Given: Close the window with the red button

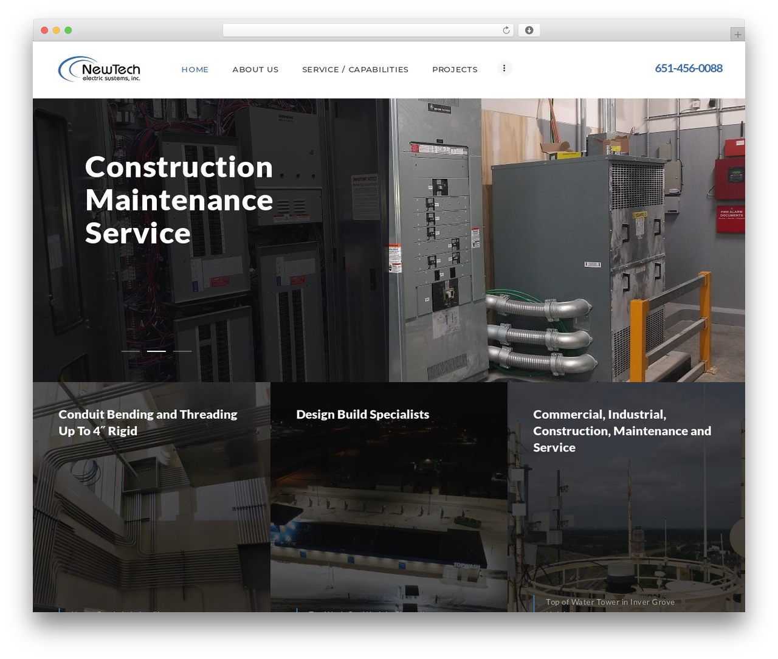Looking at the screenshot, I should click(44, 30).
